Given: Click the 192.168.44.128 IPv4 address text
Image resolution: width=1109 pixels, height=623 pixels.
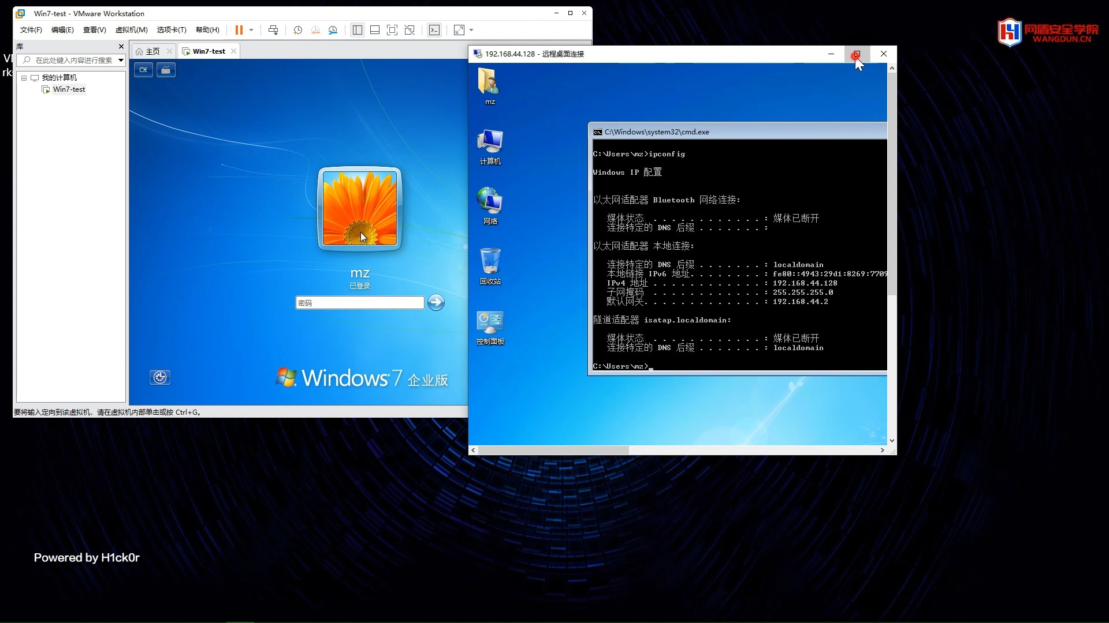Looking at the screenshot, I should [805, 283].
